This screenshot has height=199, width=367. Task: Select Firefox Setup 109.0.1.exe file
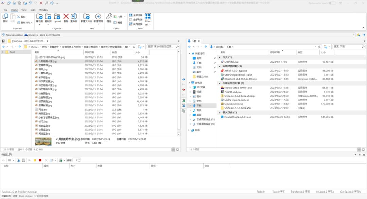(x=238, y=88)
